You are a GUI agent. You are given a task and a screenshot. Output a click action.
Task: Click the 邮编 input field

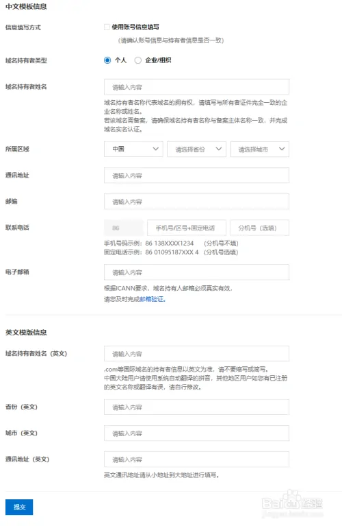click(x=196, y=202)
